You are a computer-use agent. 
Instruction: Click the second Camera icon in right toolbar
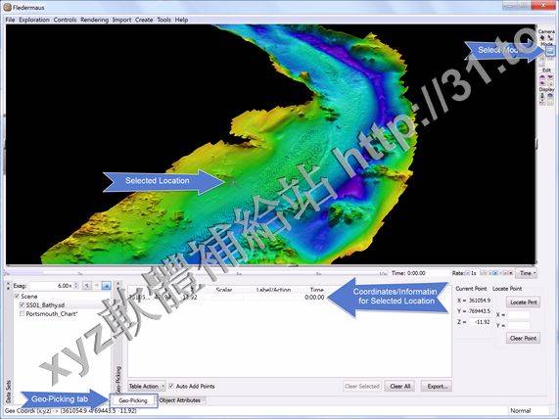click(x=550, y=37)
